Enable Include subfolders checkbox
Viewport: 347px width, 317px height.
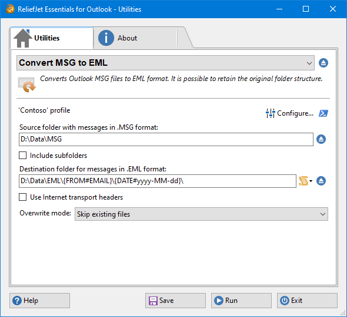click(22, 156)
